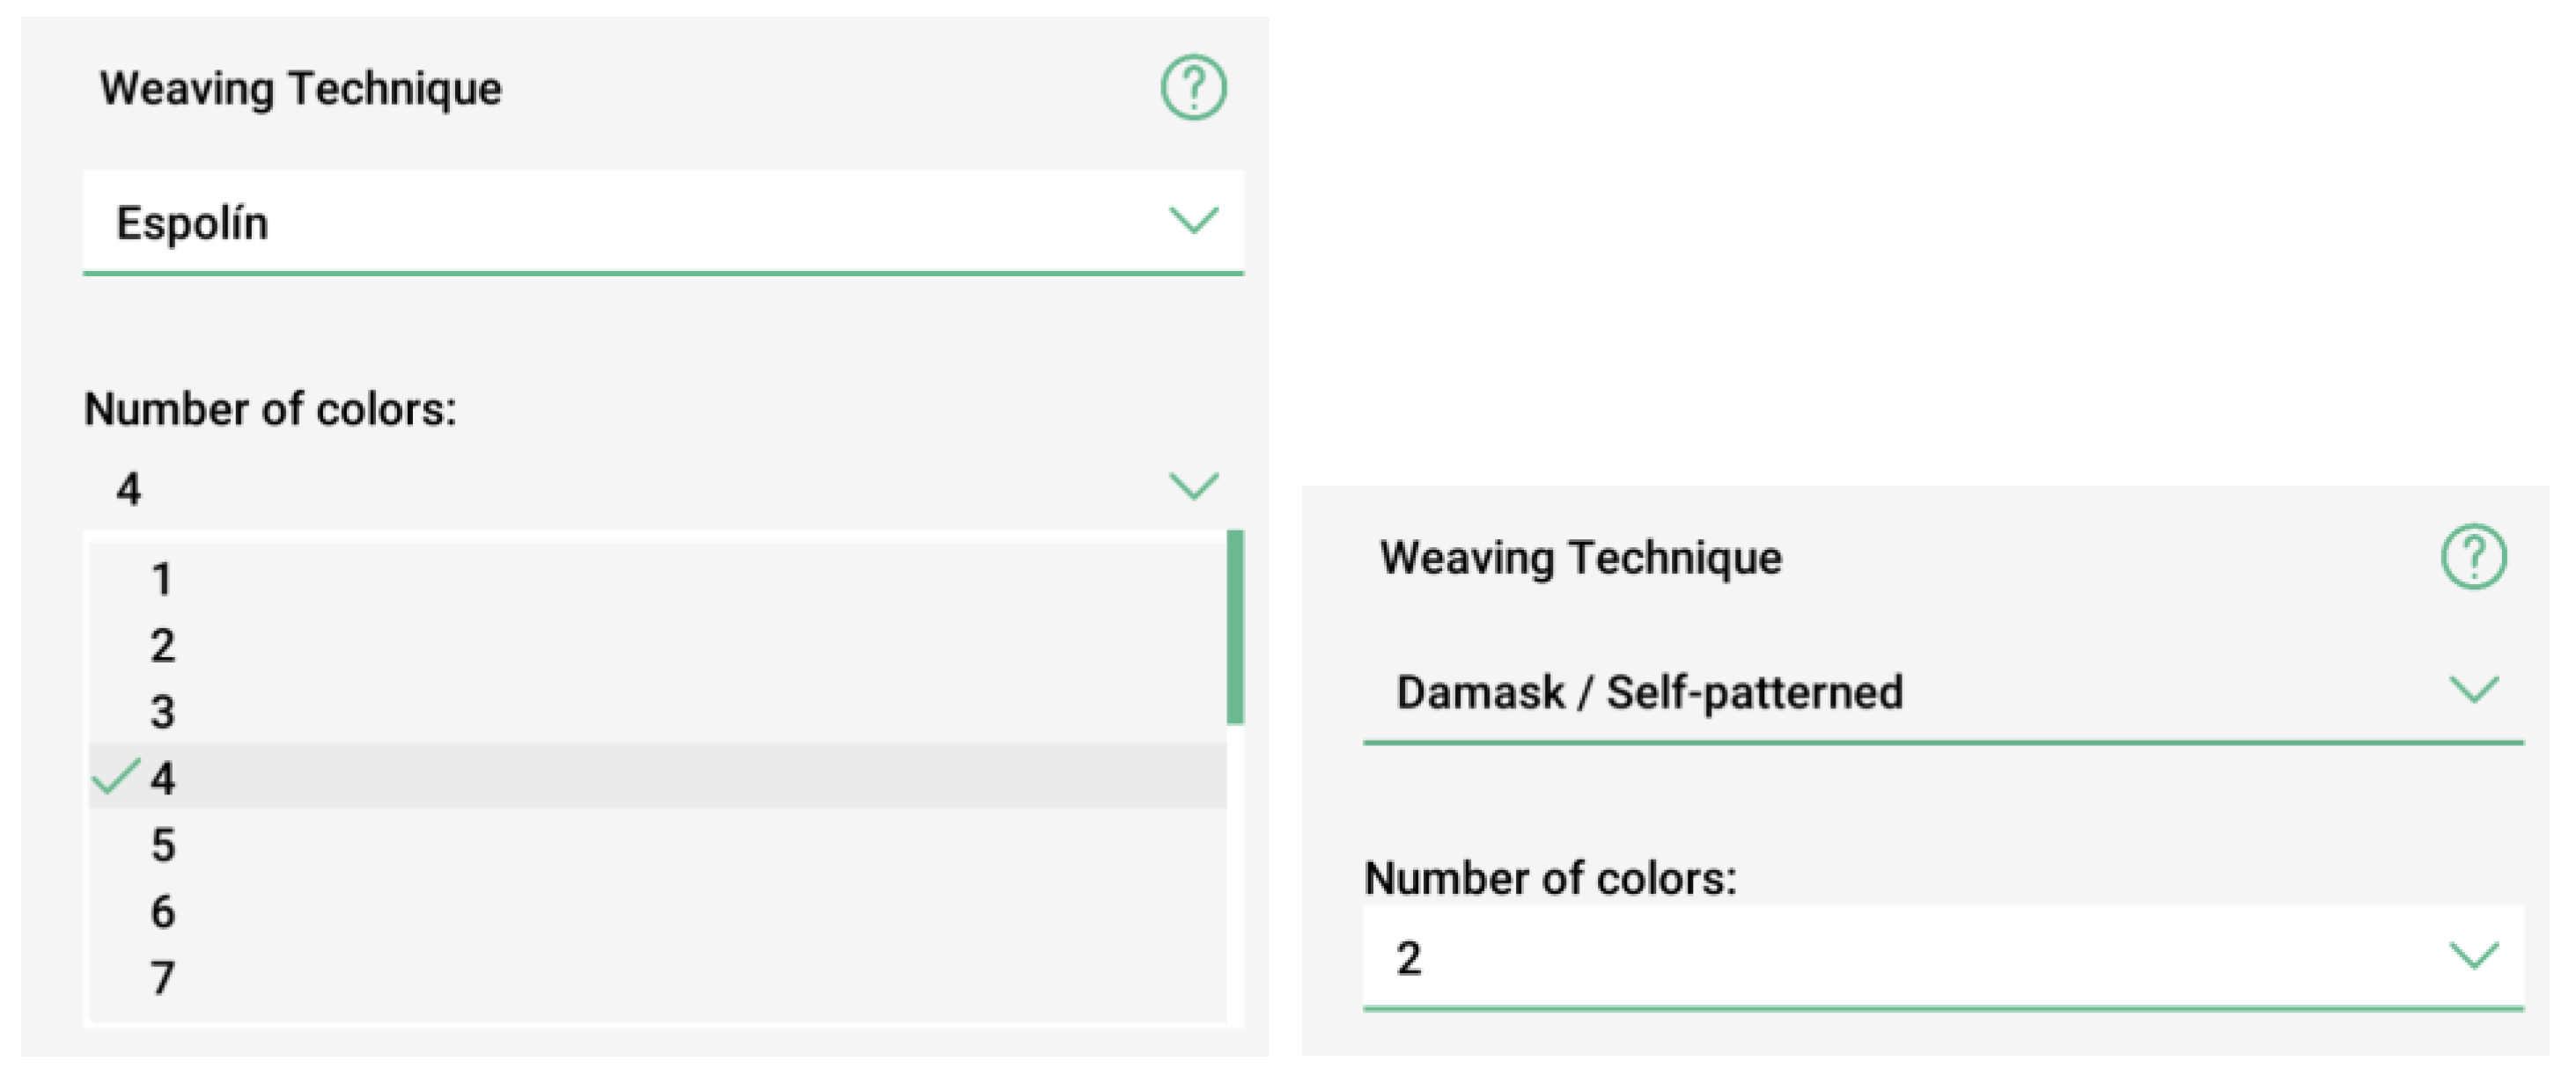2576x1083 pixels.
Task: Pick 3 from the number of colors list
Action: 162,713
